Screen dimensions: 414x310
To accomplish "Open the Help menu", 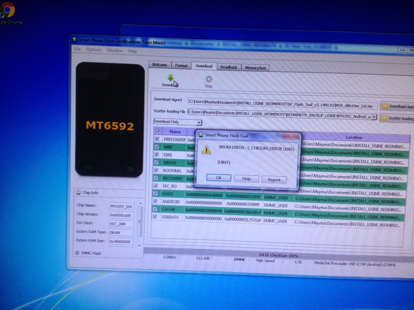I will 132,51.
